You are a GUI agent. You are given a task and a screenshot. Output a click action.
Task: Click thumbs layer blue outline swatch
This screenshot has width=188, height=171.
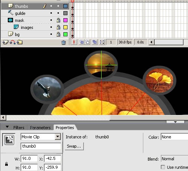pyautogui.click(x=65, y=6)
